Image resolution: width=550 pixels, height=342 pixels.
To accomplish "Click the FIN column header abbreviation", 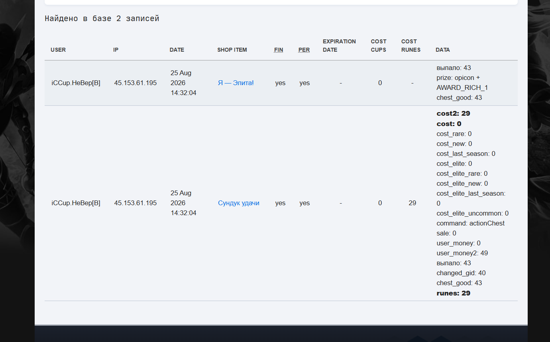I will (x=279, y=50).
